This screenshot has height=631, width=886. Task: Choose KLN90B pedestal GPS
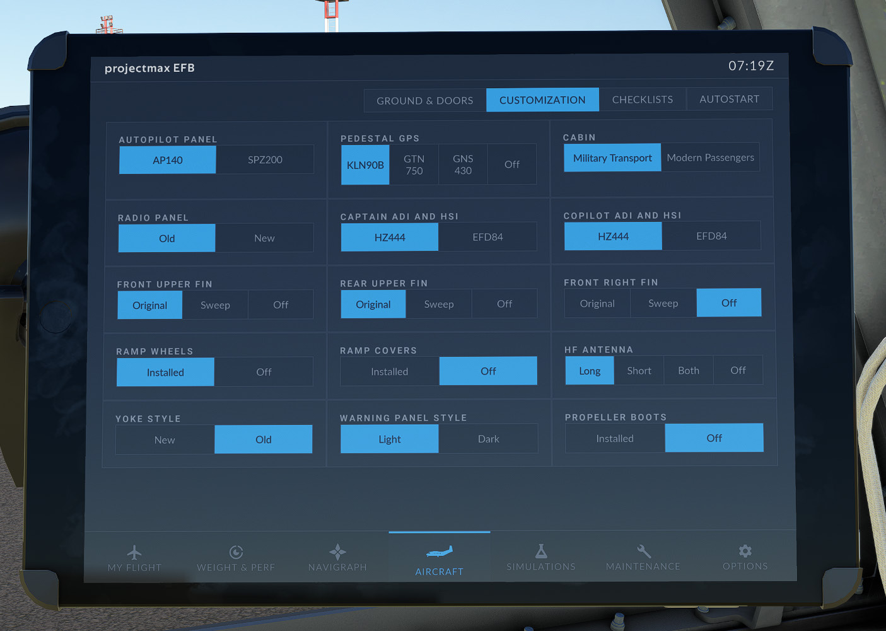click(365, 165)
